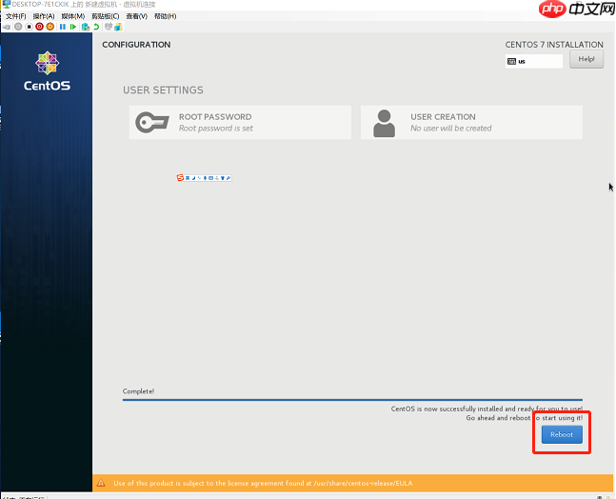
Task: Open the Sogou skin shirt icon
Action: coord(223,178)
